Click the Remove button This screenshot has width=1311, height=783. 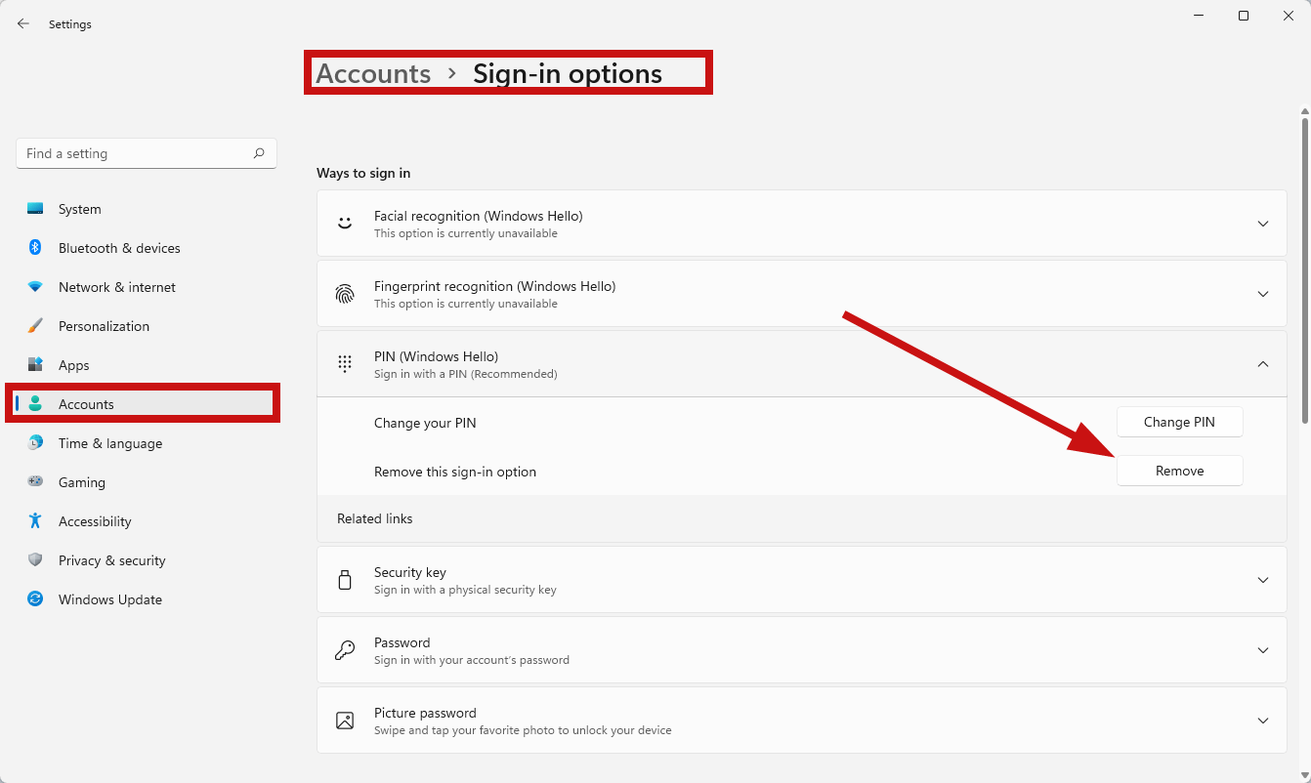click(1180, 471)
